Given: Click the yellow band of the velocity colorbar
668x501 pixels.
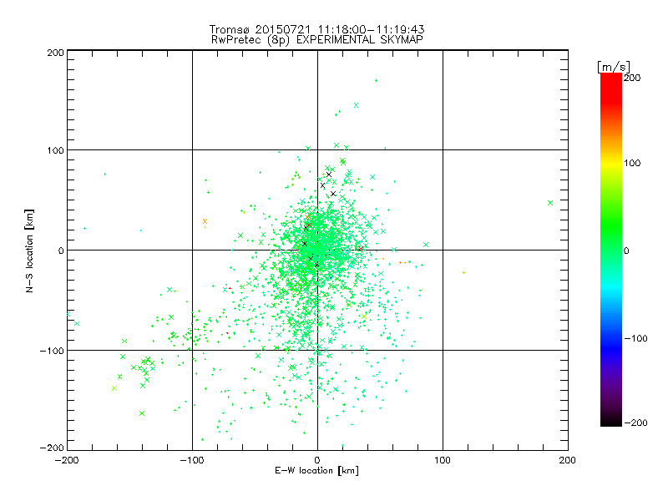Looking at the screenshot, I should point(611,163).
